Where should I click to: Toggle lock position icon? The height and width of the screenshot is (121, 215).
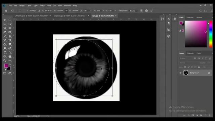point(192,67)
